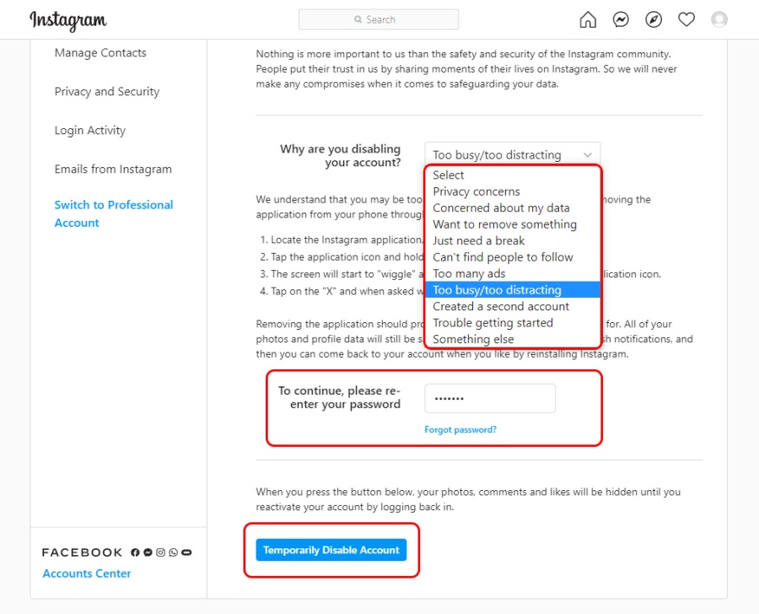Pick "Something else" as the reason
The width and height of the screenshot is (759, 614).
pos(473,339)
